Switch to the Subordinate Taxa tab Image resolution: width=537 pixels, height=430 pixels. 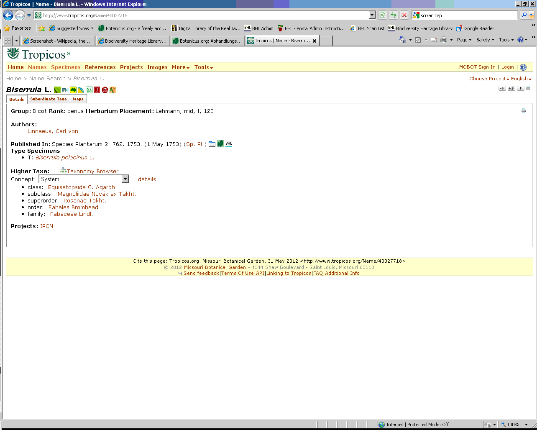pyautogui.click(x=49, y=99)
